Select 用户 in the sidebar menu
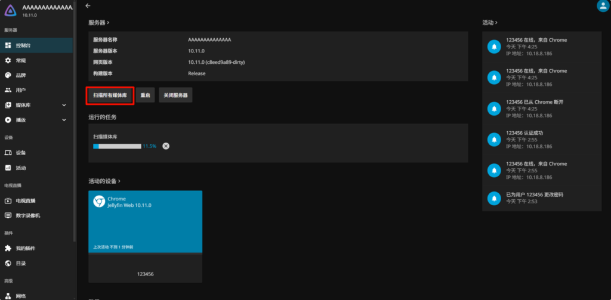Image resolution: width=611 pixels, height=300 pixels. [x=21, y=90]
